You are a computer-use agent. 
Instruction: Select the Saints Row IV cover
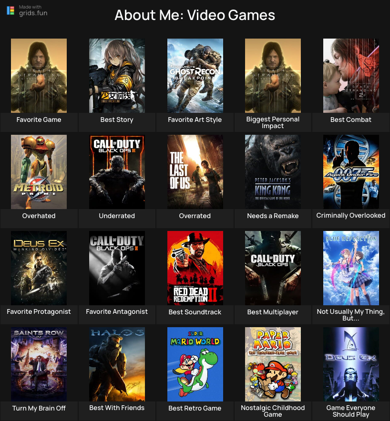39,364
